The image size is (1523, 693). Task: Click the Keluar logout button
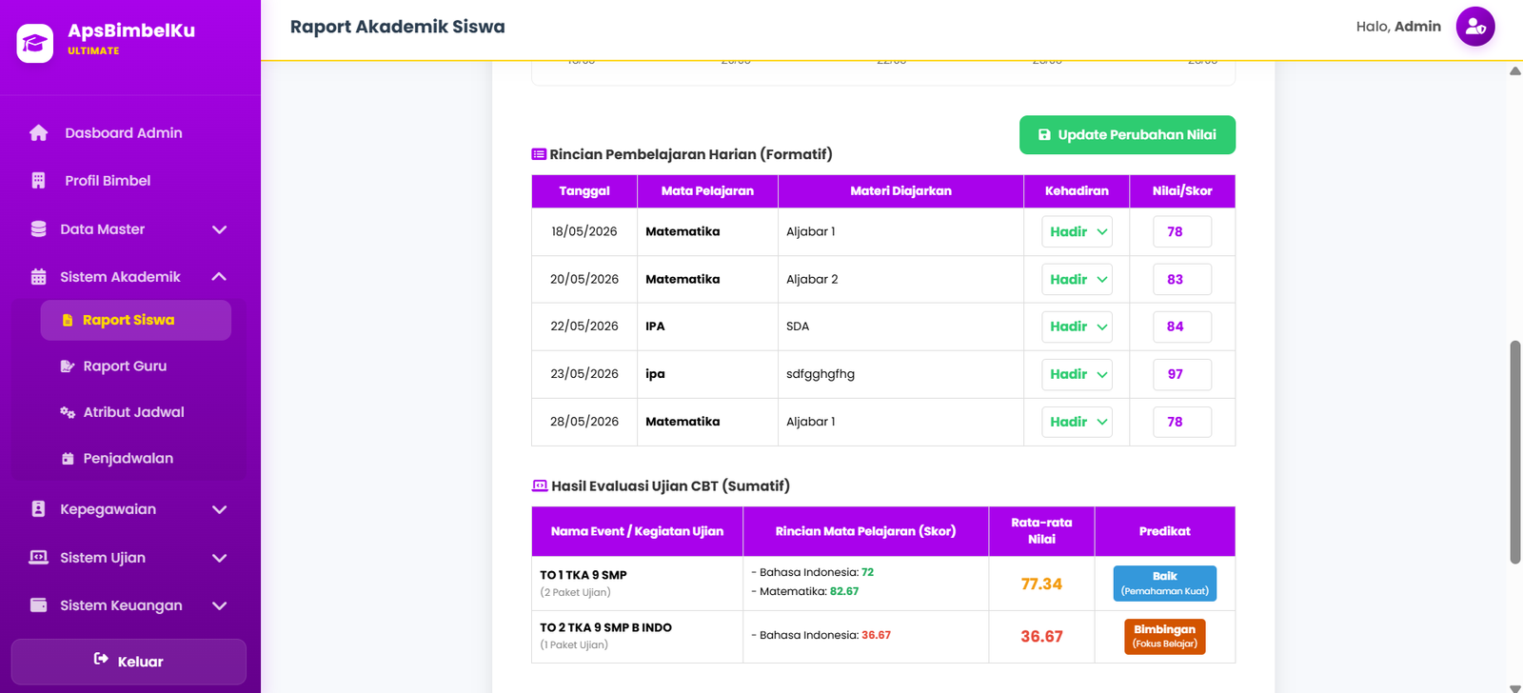(x=129, y=662)
